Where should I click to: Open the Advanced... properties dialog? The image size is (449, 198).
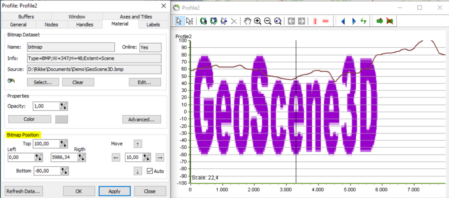[141, 119]
